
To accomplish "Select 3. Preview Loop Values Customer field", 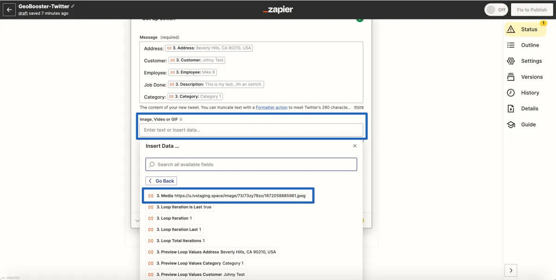I will click(196, 274).
